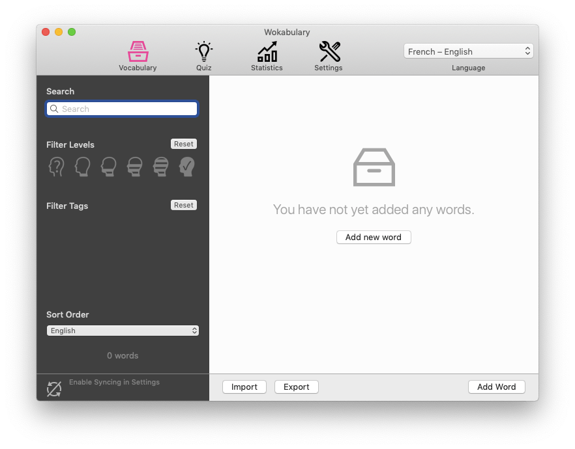Open the Sort Order English dropdown
Image resolution: width=575 pixels, height=449 pixels.
123,331
